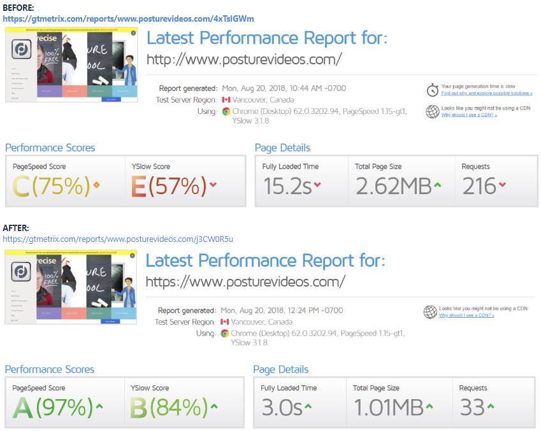Image resolution: width=541 pixels, height=431 pixels.
Task: Click the red down arrow beside E(57%)
Action: tap(213, 185)
